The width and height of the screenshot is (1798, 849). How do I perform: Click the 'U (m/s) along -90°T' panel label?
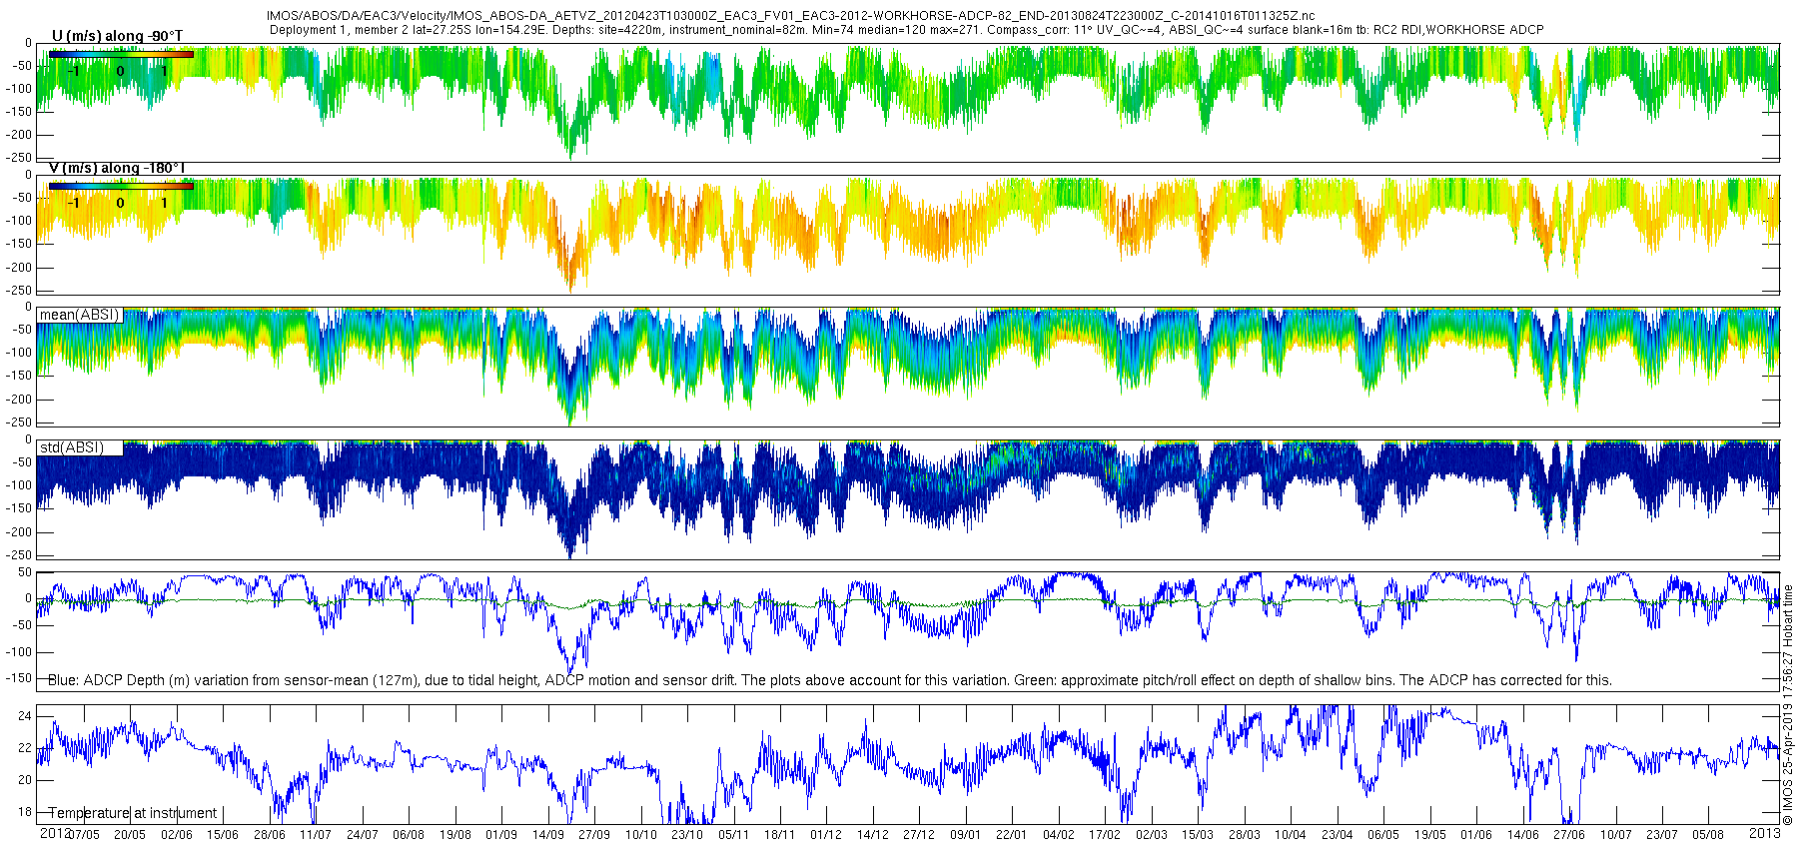pyautogui.click(x=117, y=36)
